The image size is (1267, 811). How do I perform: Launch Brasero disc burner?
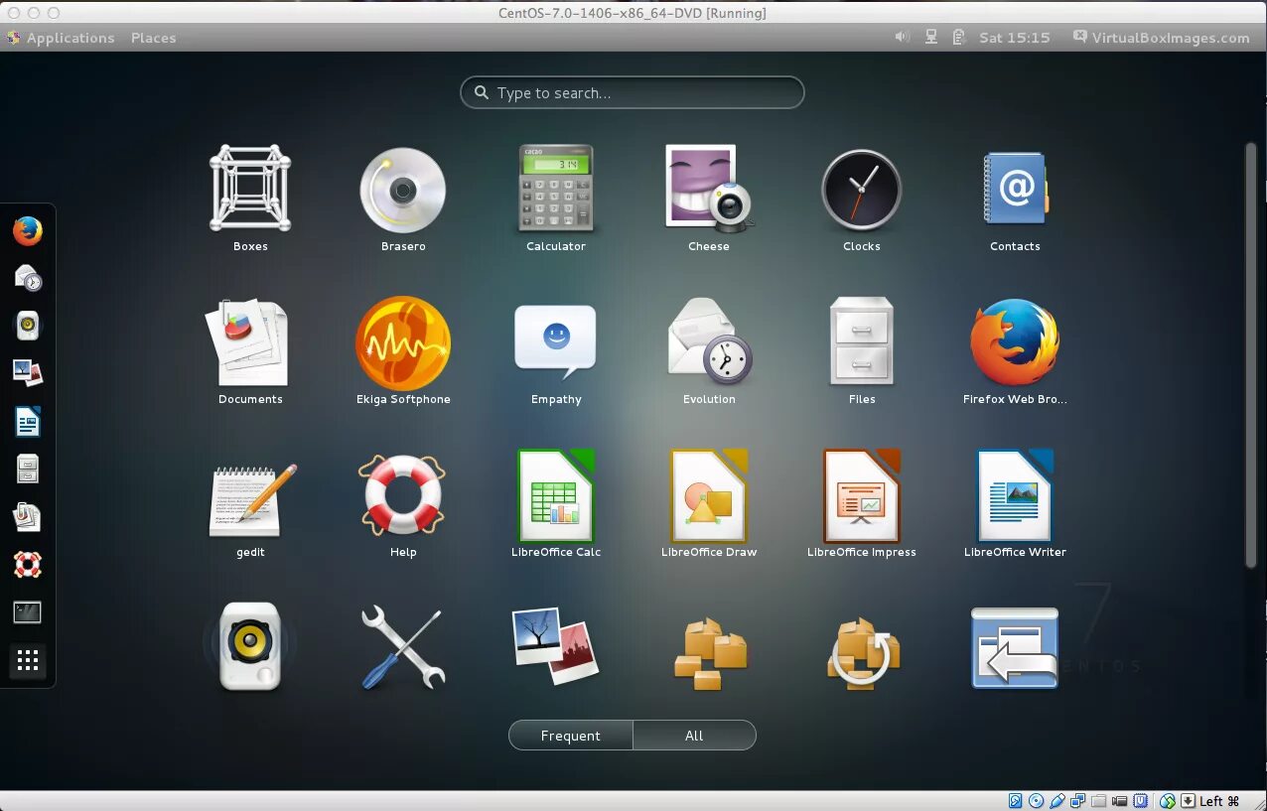coord(403,199)
